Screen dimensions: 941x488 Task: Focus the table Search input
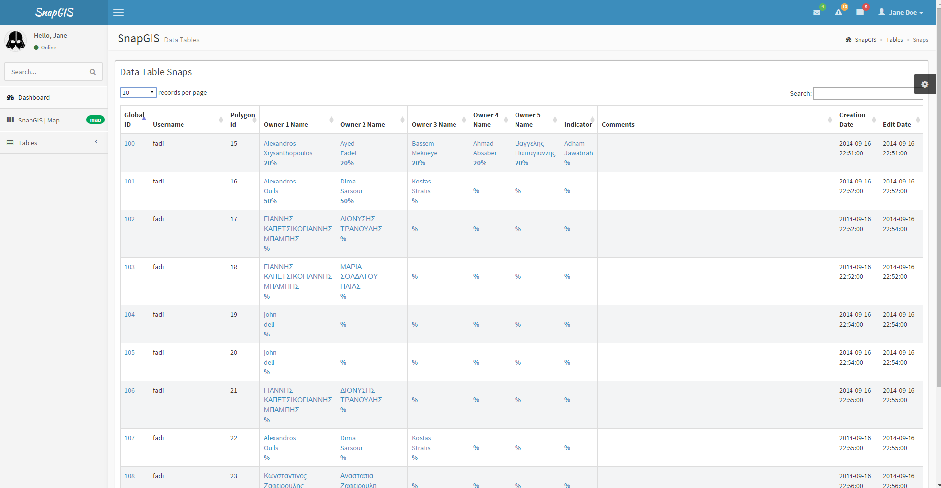pos(868,93)
